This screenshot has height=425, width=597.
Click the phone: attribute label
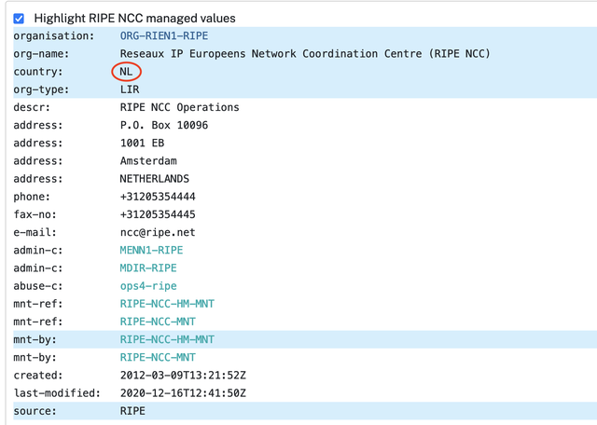point(32,197)
